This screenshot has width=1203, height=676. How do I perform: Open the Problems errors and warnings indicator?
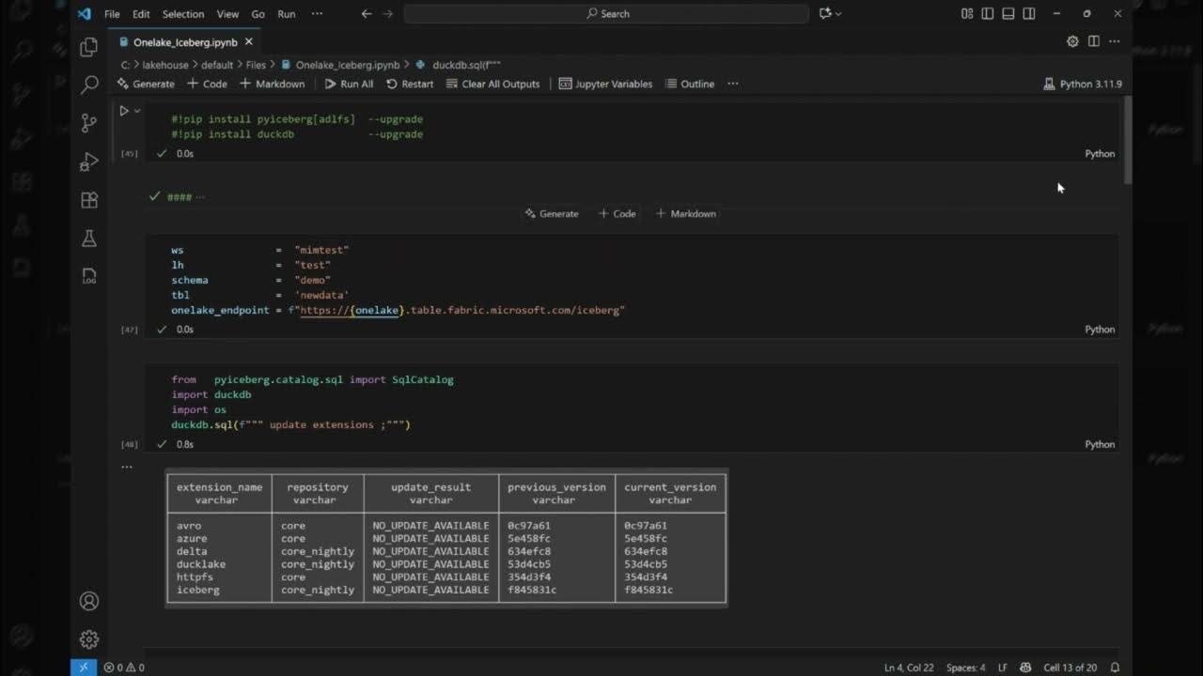(124, 668)
